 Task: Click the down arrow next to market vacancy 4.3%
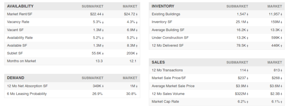137,22
